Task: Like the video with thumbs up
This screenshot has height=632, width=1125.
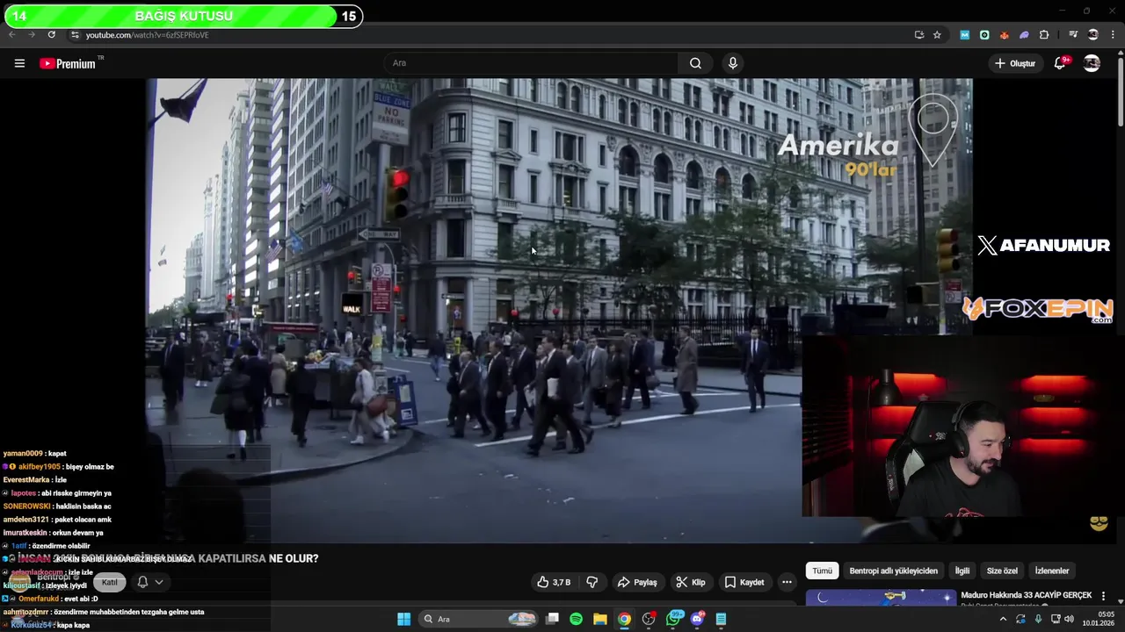Action: [x=554, y=582]
